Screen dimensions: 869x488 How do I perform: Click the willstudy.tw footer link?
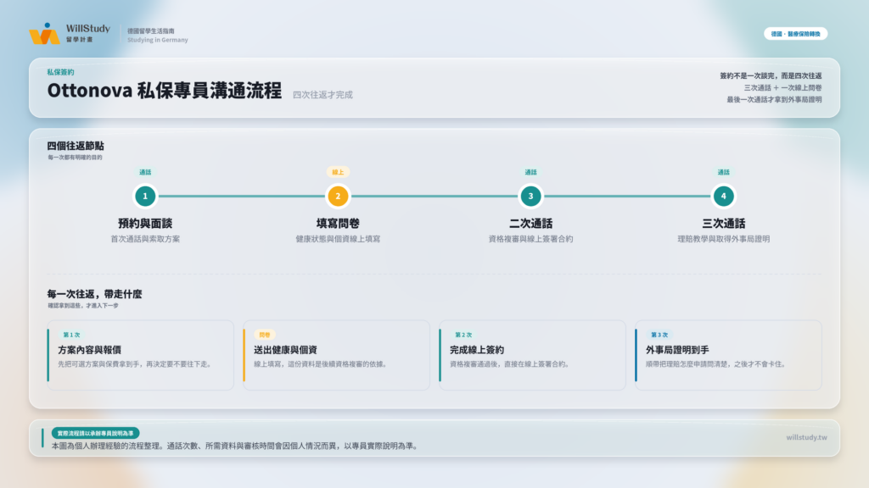coord(806,438)
